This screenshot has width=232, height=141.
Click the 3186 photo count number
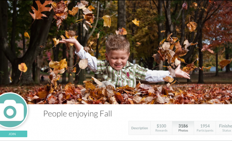click(183, 126)
